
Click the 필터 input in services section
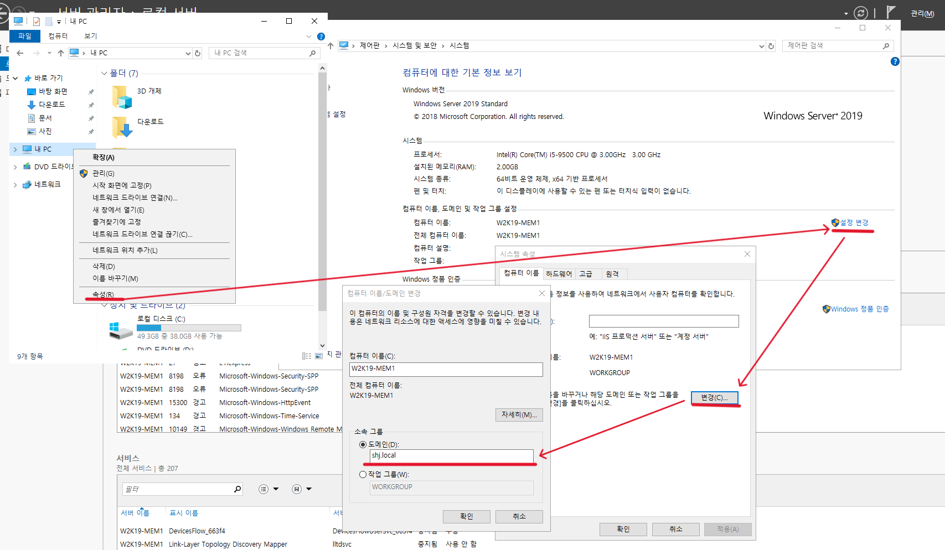click(178, 489)
